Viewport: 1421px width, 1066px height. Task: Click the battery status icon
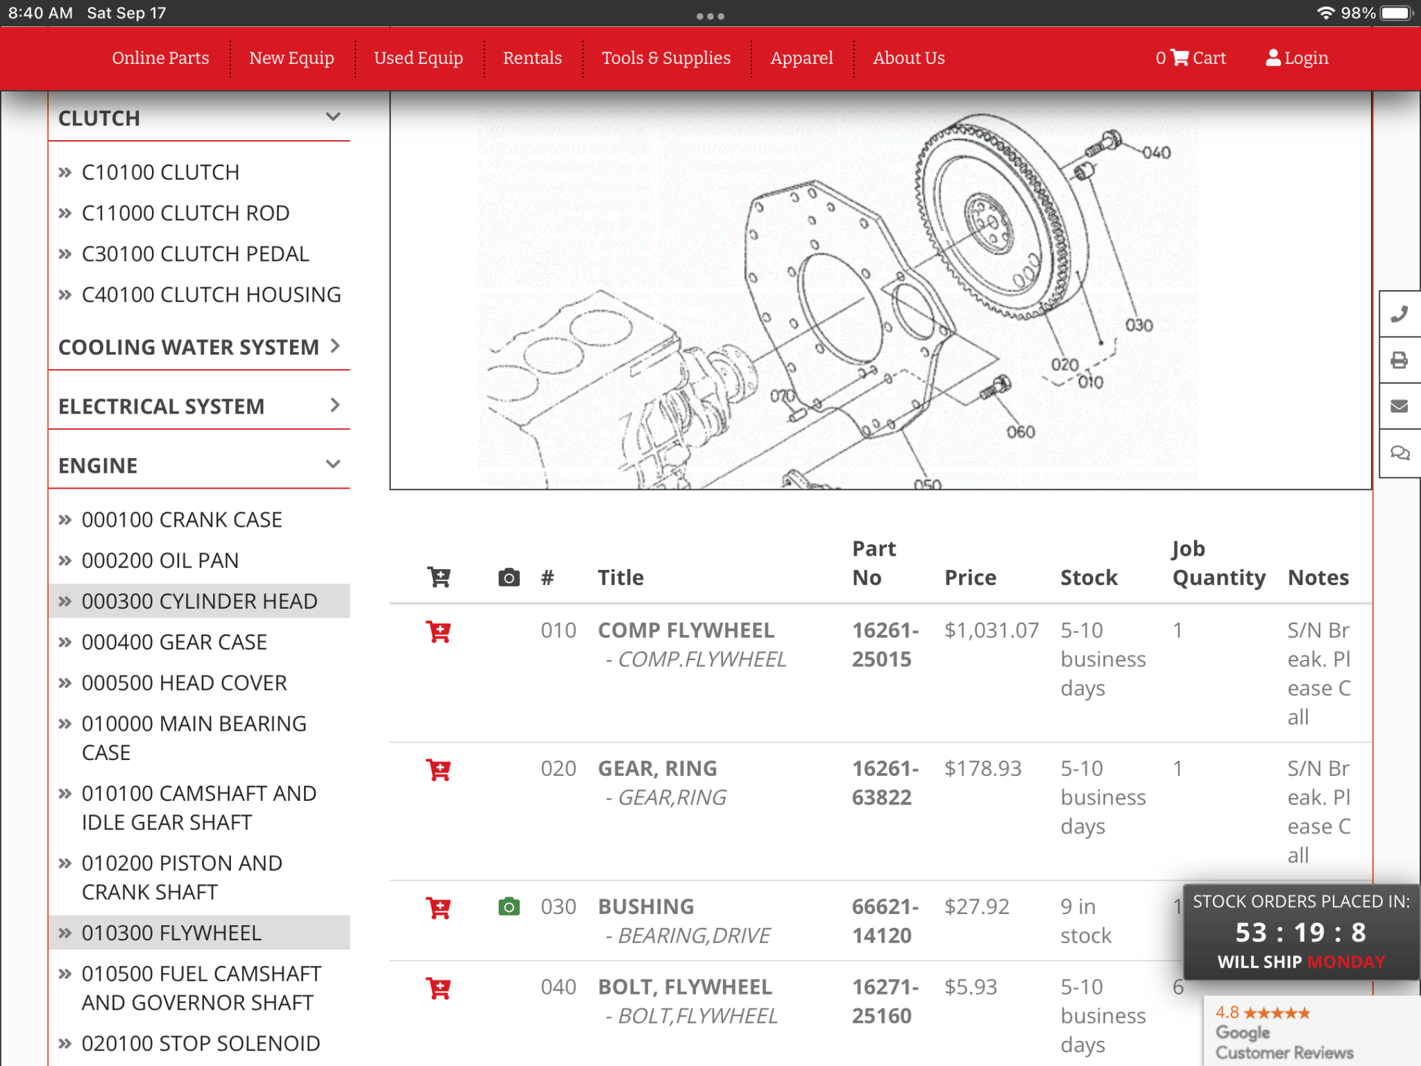1396,13
